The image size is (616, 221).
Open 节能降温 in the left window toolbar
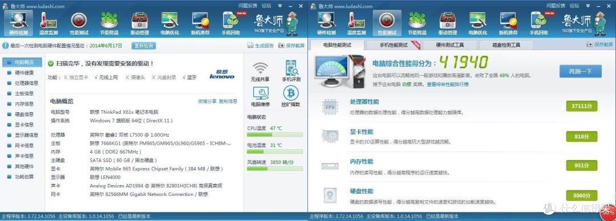[109, 23]
